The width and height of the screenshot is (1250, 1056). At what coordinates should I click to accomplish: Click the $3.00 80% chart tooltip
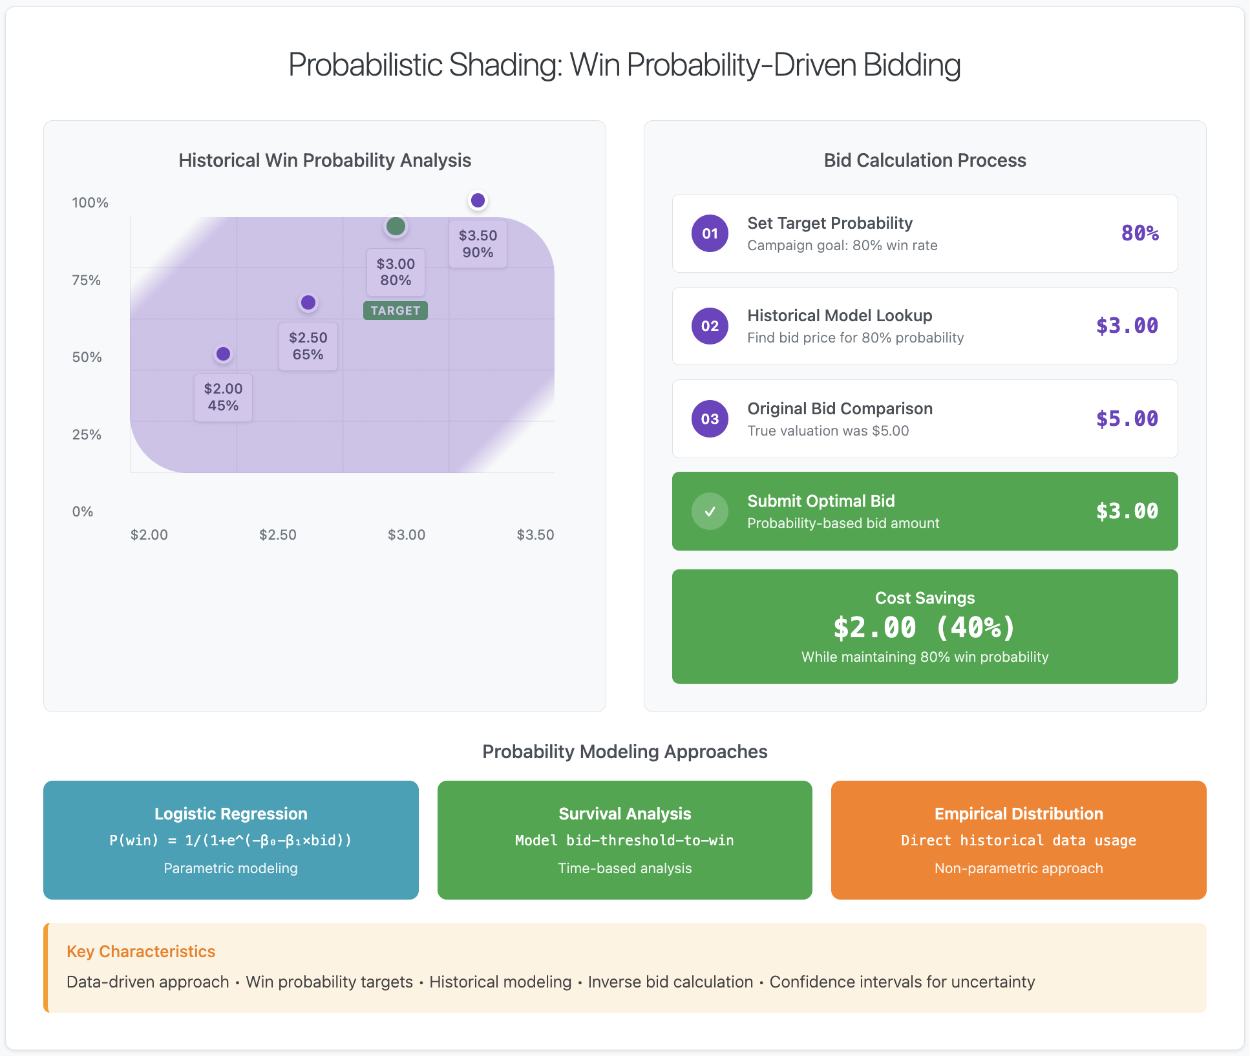pos(396,272)
